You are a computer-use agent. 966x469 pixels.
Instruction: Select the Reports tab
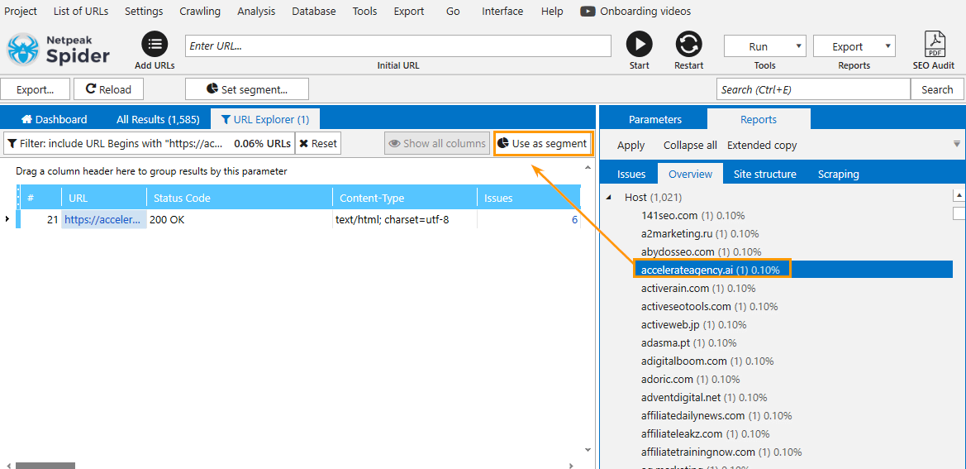(x=759, y=120)
